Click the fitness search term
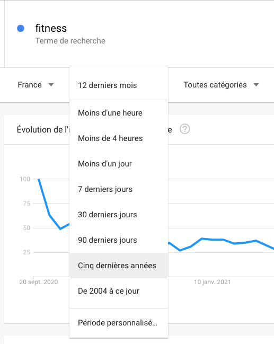Viewport: 274px width, 344px height. [x=51, y=28]
